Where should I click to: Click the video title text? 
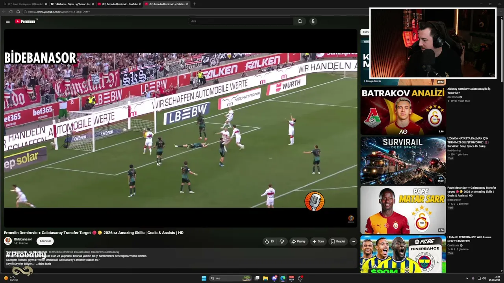tap(94, 233)
